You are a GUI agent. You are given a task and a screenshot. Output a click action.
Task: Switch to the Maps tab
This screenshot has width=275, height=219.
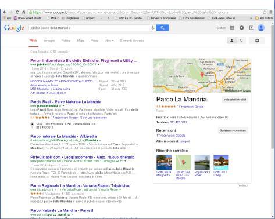81,41
